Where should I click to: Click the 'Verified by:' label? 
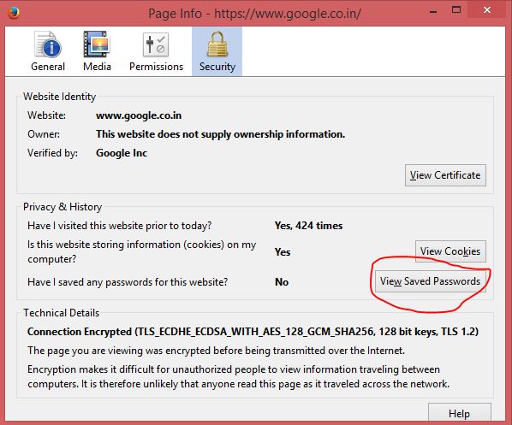[x=52, y=153]
